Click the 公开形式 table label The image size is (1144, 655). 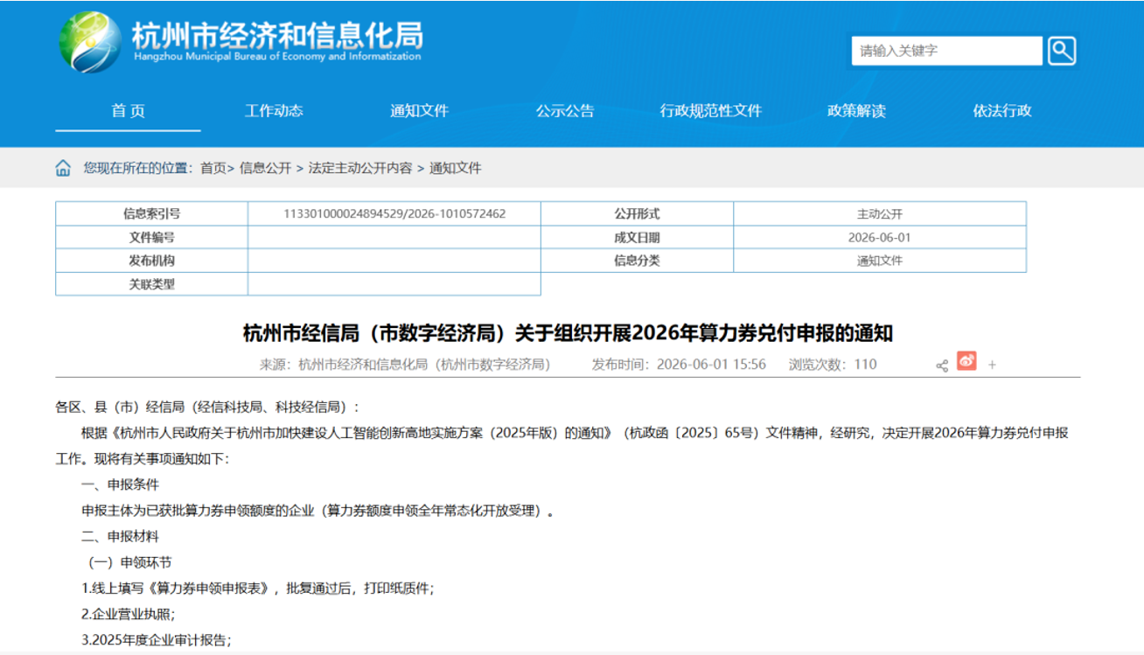pos(637,213)
